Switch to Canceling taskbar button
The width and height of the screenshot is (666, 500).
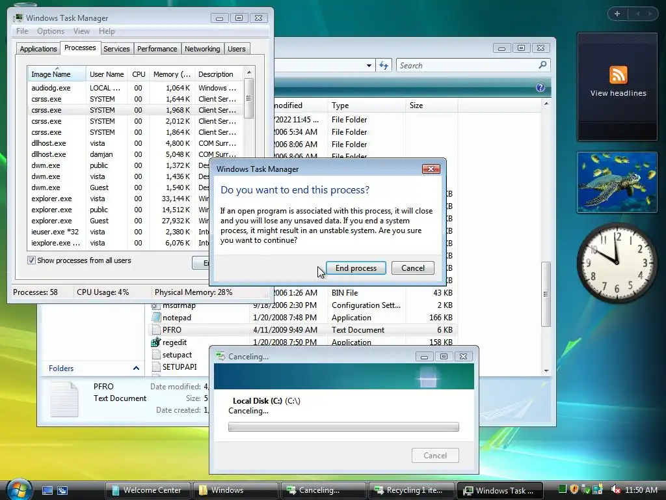coord(323,490)
